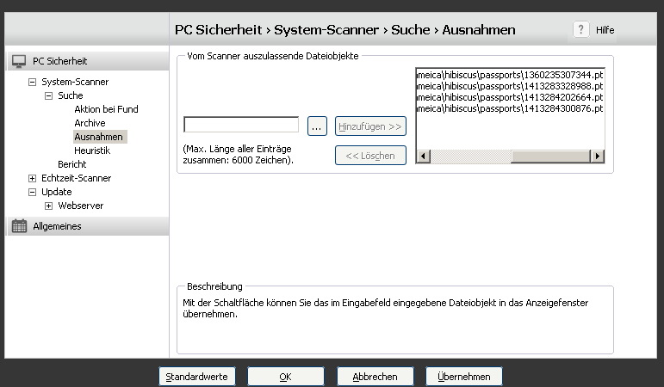Apply changes with the Übernehmen button
The width and height of the screenshot is (664, 387).
(x=463, y=377)
